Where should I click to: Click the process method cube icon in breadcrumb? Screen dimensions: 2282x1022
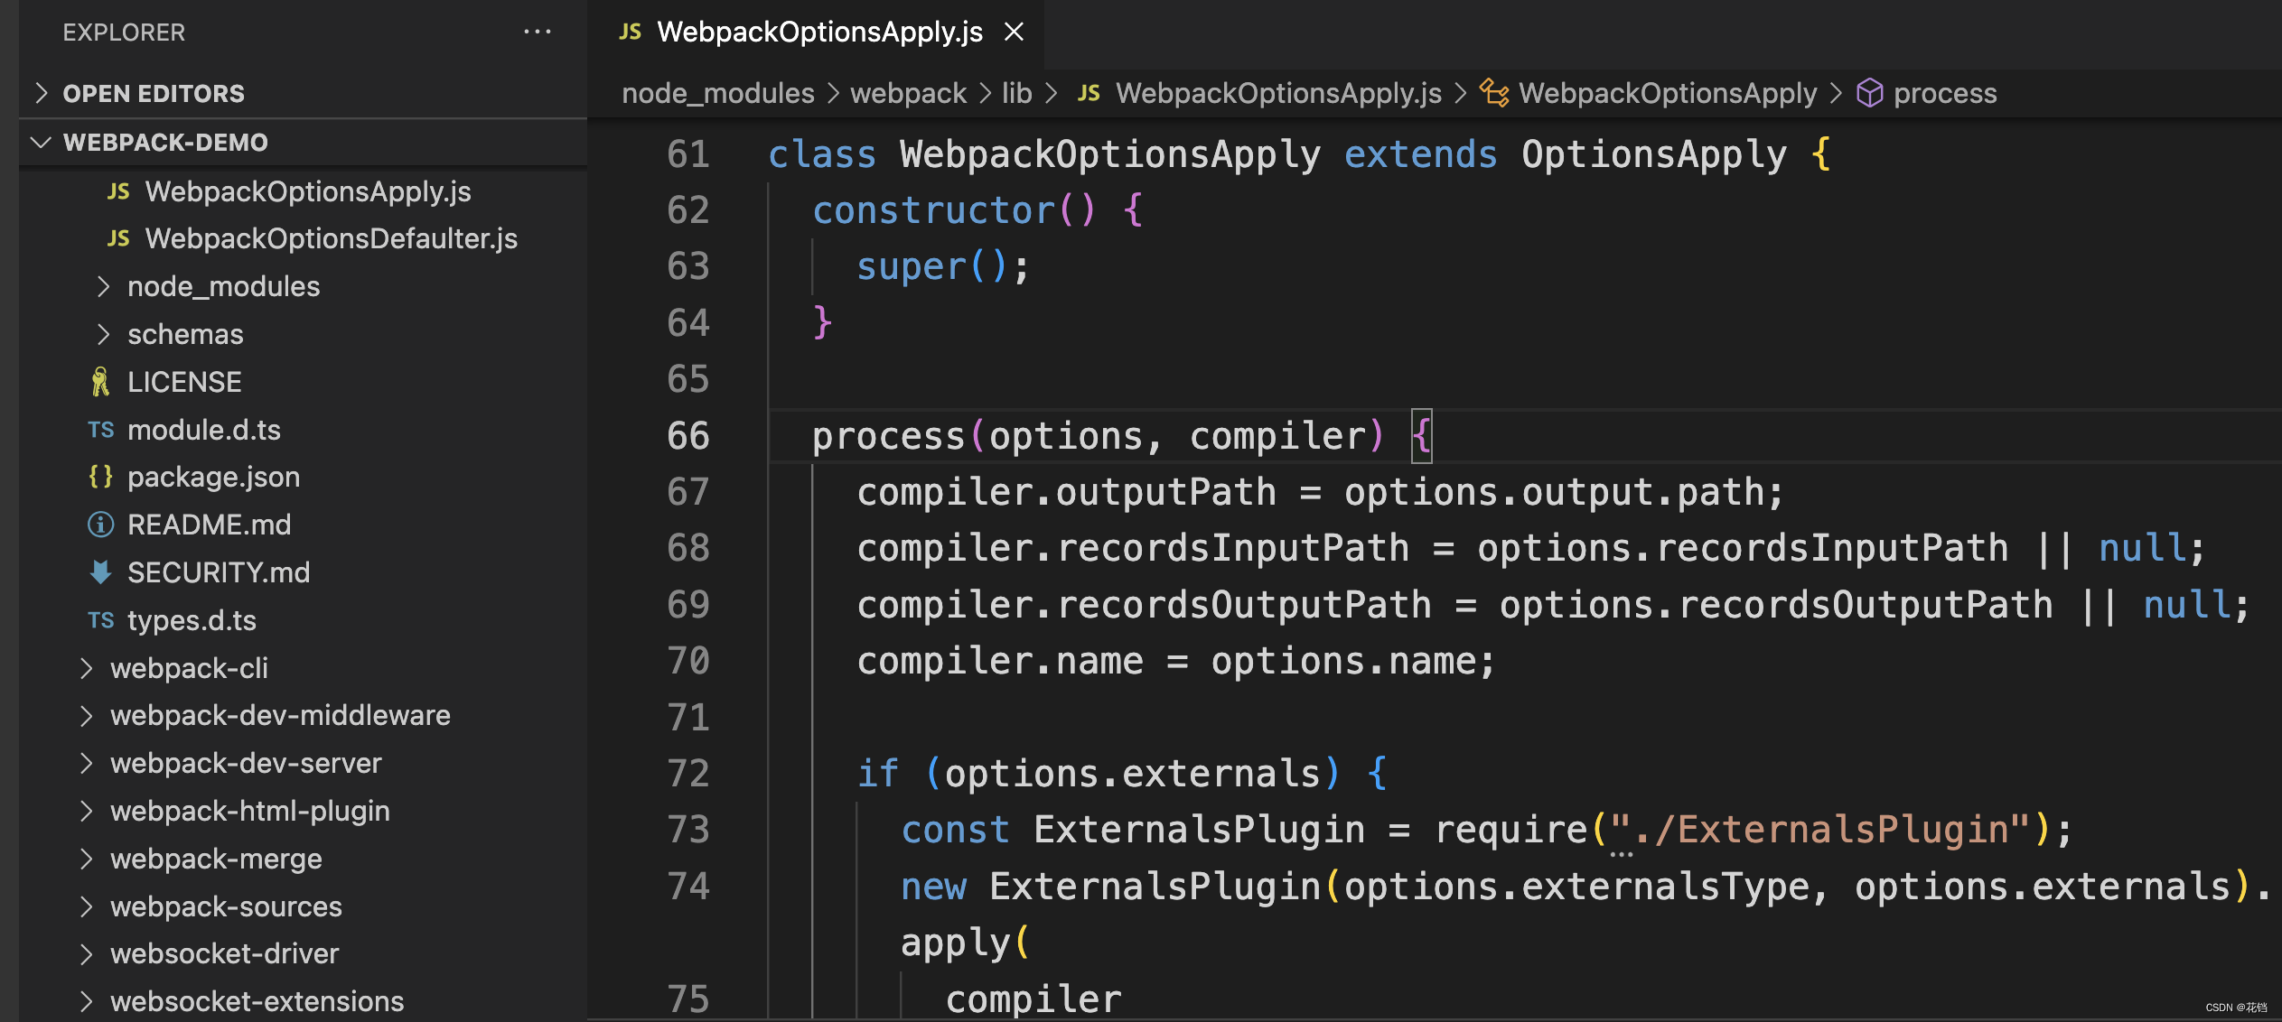pyautogui.click(x=1869, y=93)
